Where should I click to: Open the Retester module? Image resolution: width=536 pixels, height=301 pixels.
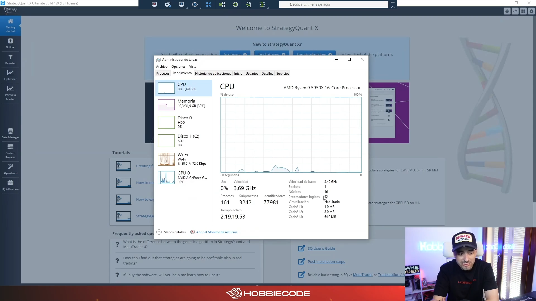pos(10,59)
